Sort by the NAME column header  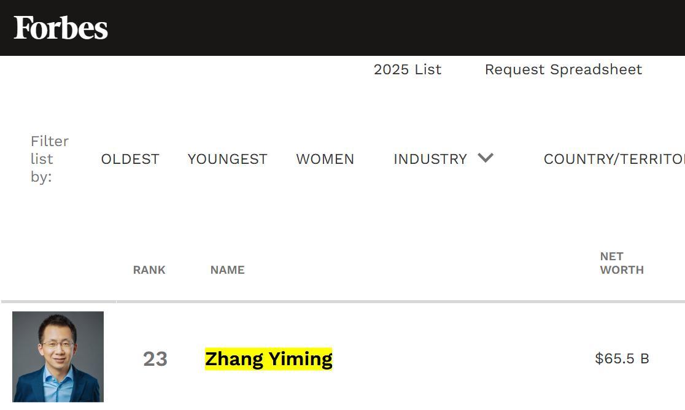[227, 269]
